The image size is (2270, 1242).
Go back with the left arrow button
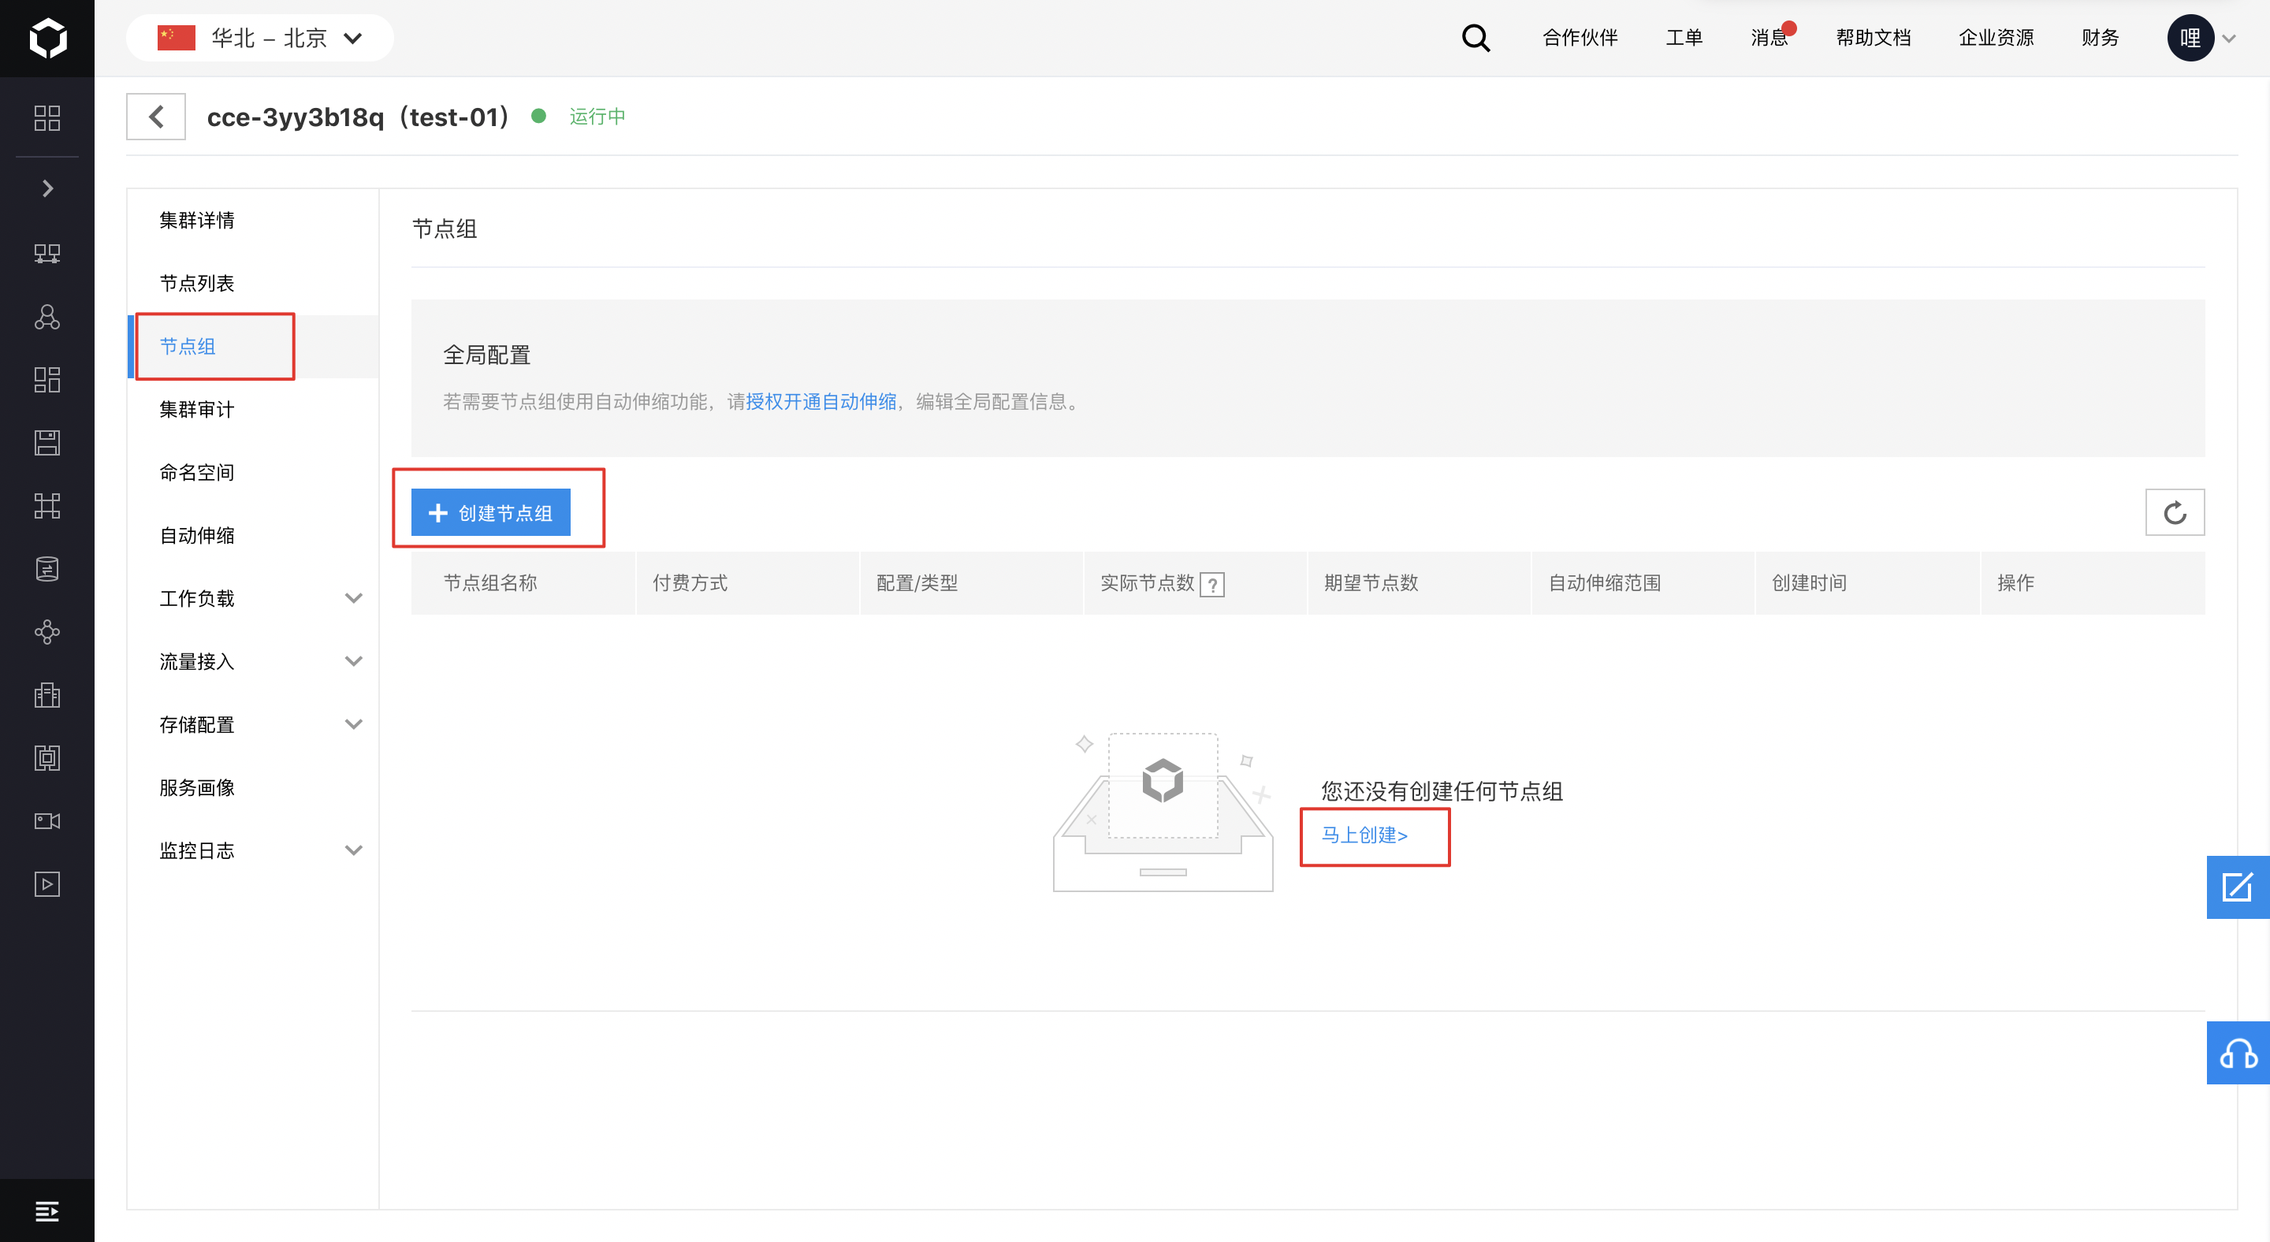pyautogui.click(x=156, y=117)
